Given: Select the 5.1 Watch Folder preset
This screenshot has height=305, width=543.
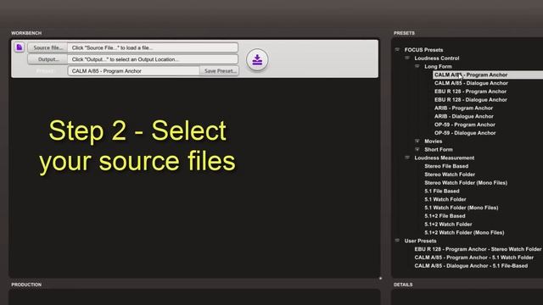Looking at the screenshot, I should (x=445, y=199).
